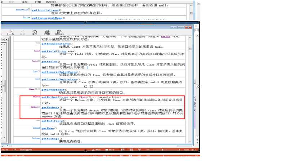Click the background window scrollbar up arrow
The height and width of the screenshot is (165, 295).
point(191,5)
